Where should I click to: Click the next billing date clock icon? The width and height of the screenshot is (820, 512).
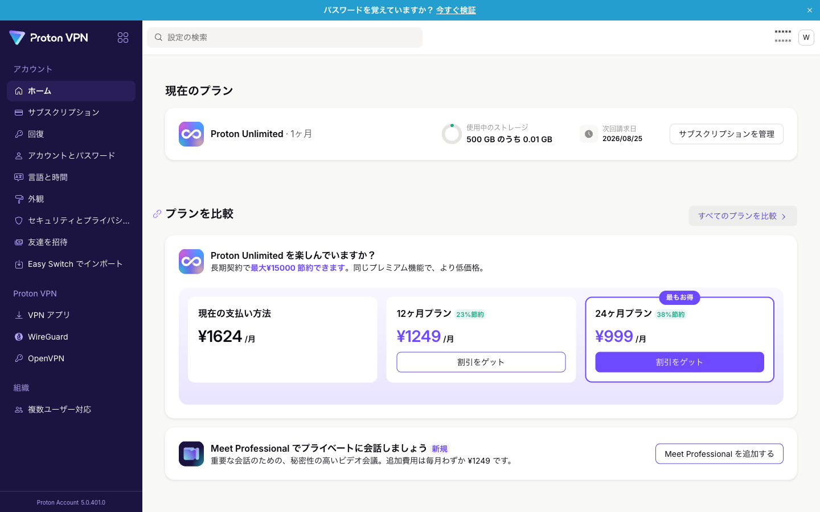(589, 134)
